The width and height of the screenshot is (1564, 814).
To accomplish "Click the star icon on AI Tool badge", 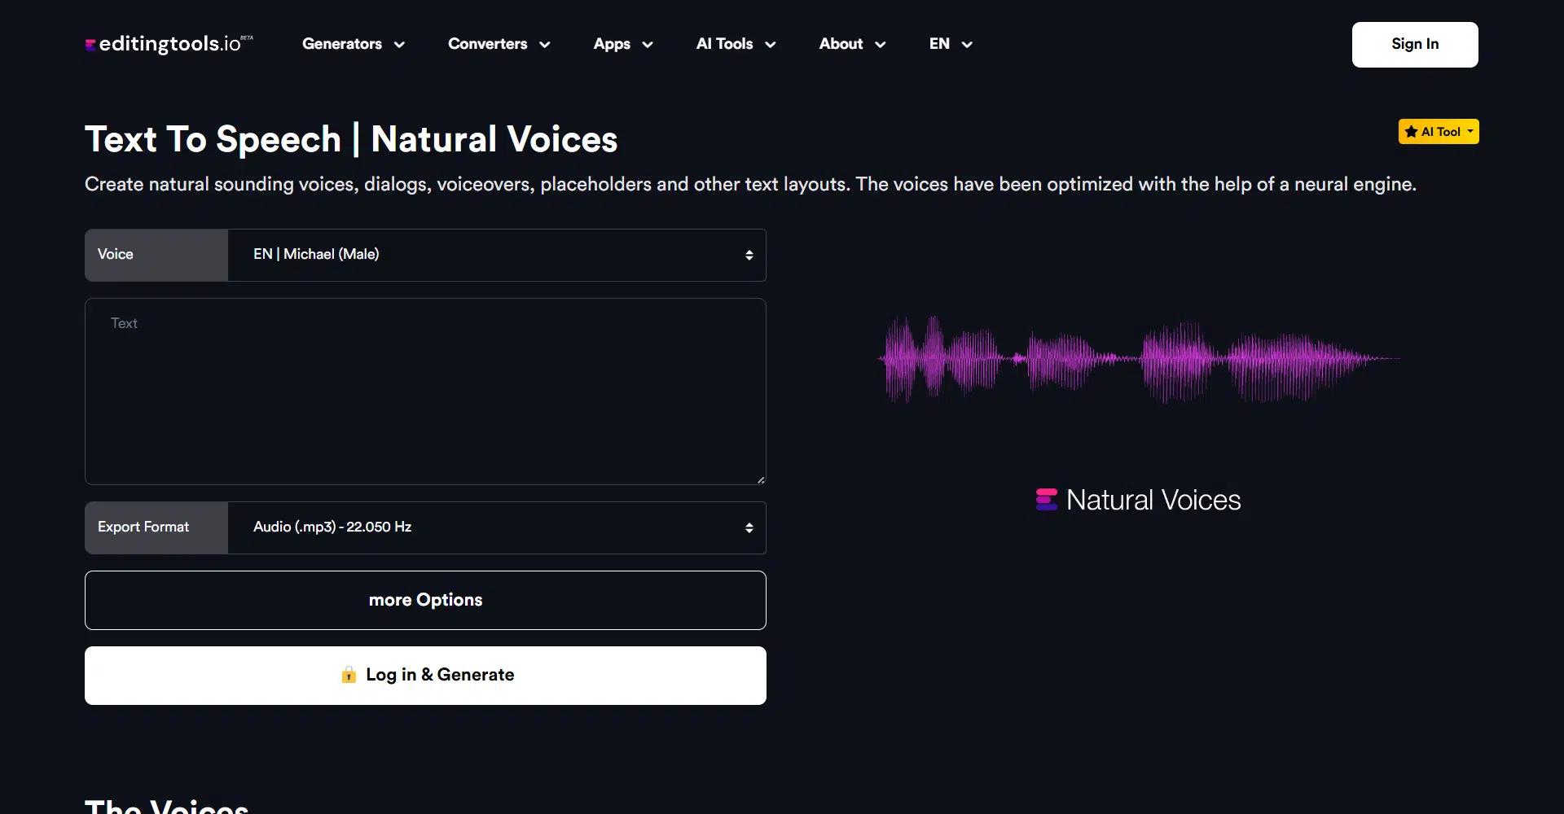I will tap(1411, 132).
